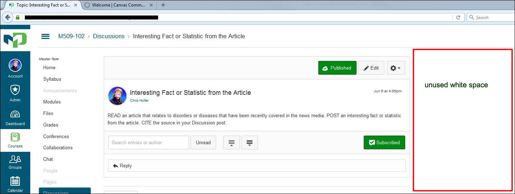Open the Chris Hofer author link
This screenshot has width=515, height=194.
tap(139, 101)
